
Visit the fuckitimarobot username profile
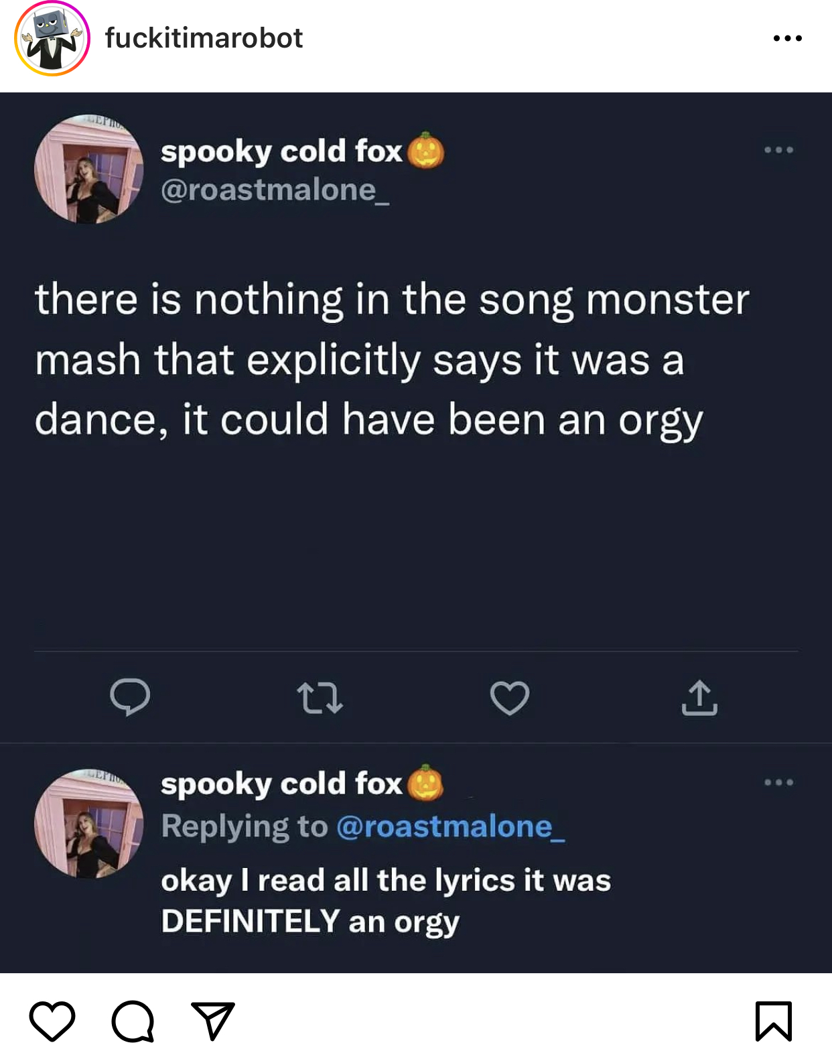tap(204, 38)
